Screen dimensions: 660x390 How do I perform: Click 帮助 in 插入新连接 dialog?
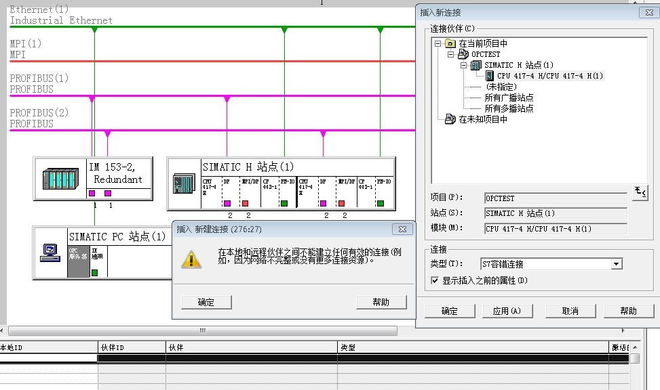click(x=629, y=311)
